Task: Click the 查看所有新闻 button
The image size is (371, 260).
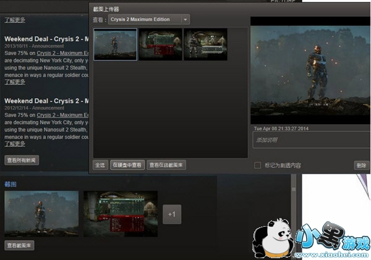Action: pos(22,160)
